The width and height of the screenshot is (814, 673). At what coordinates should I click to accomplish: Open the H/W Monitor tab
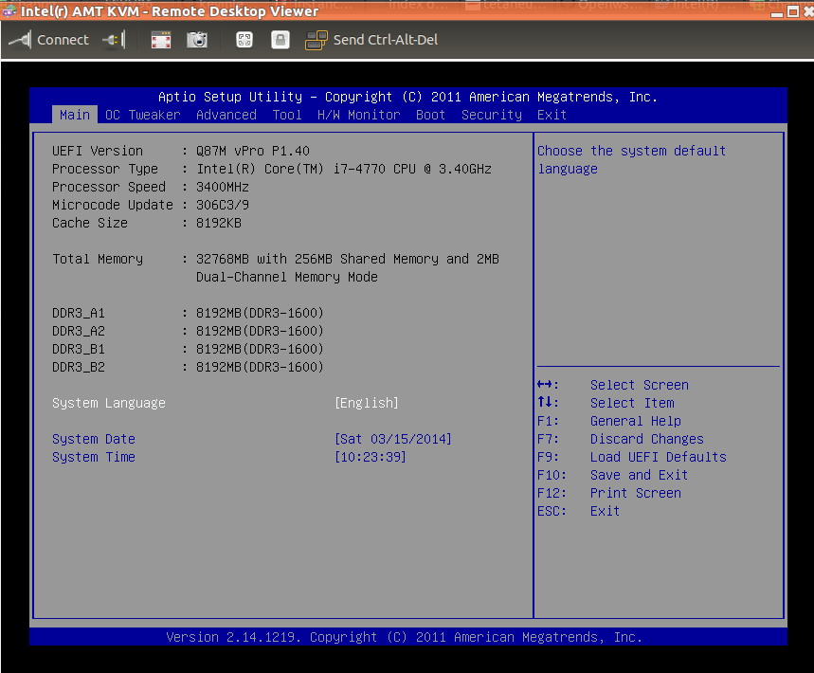point(359,115)
